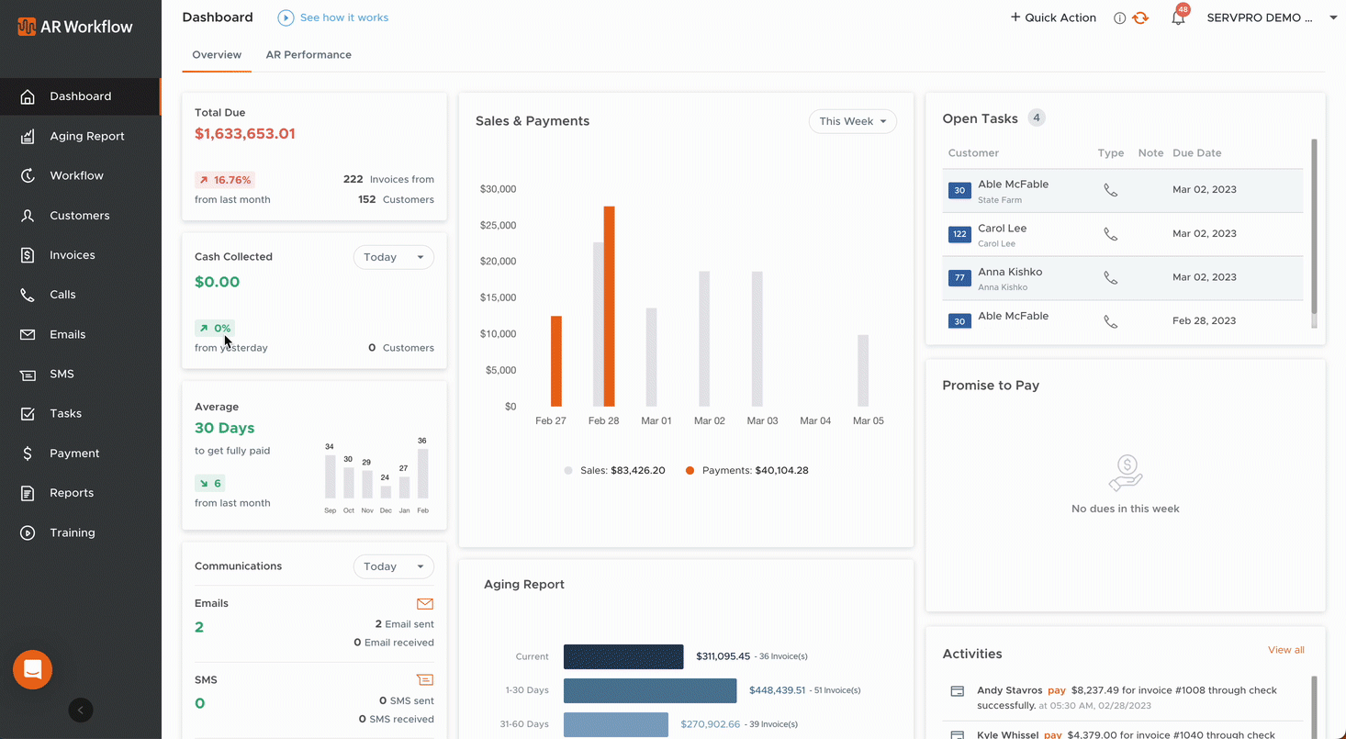Click the Open Tasks list scrollbar
The height and width of the screenshot is (739, 1346).
[x=1314, y=230]
